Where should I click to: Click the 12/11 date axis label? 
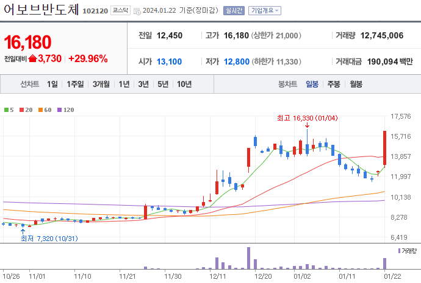(218, 276)
